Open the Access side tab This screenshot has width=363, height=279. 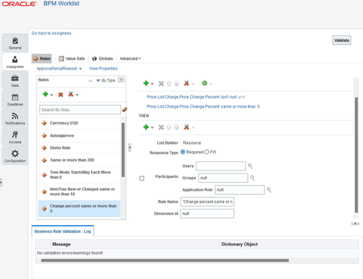click(x=15, y=137)
